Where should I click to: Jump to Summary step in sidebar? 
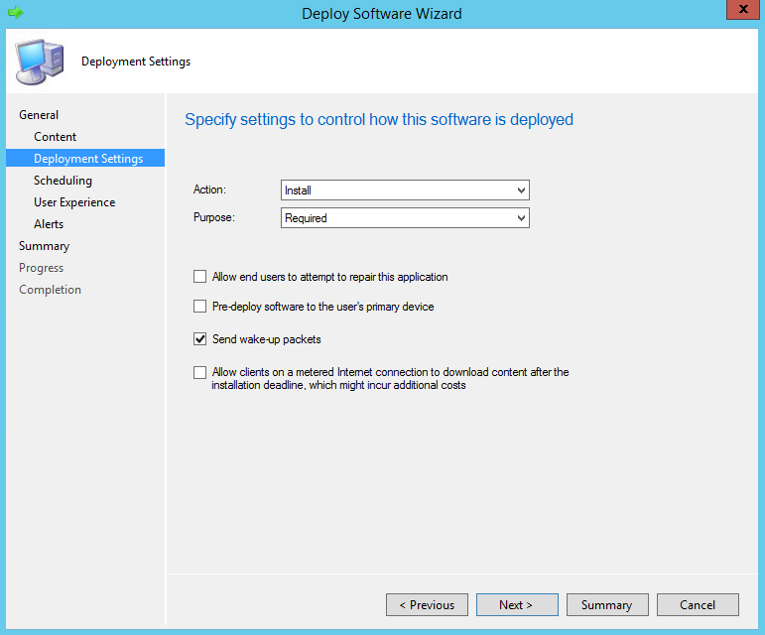[44, 246]
